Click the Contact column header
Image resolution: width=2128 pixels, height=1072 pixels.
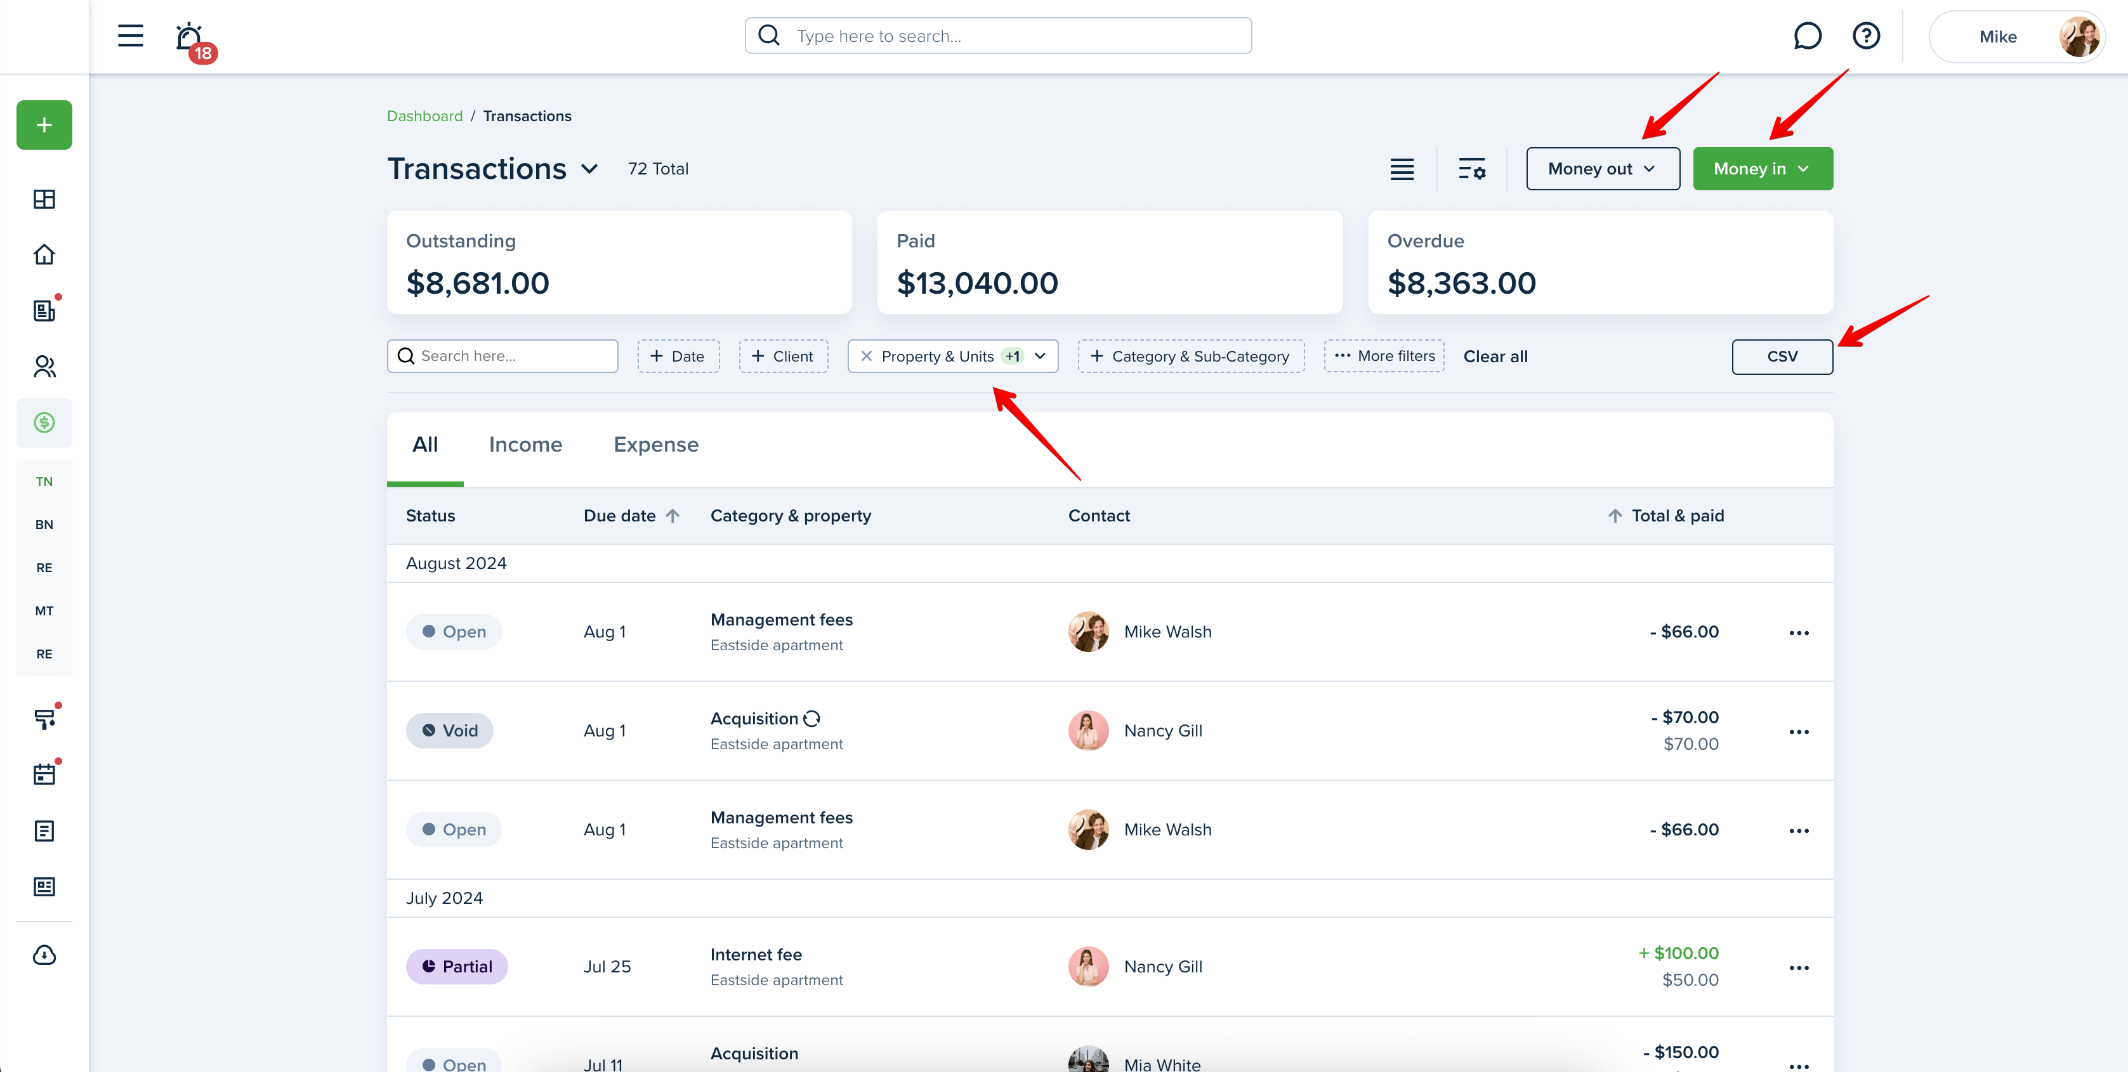pos(1099,515)
